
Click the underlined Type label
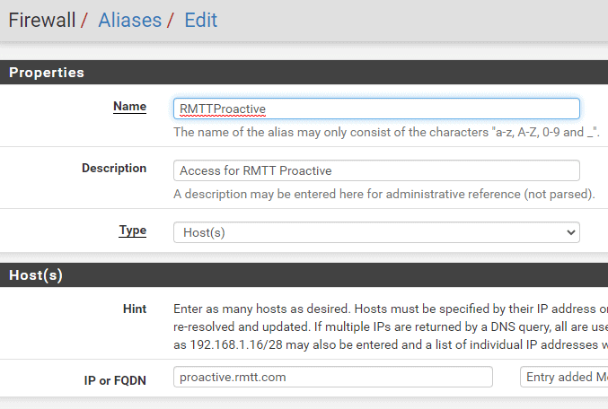[132, 231]
